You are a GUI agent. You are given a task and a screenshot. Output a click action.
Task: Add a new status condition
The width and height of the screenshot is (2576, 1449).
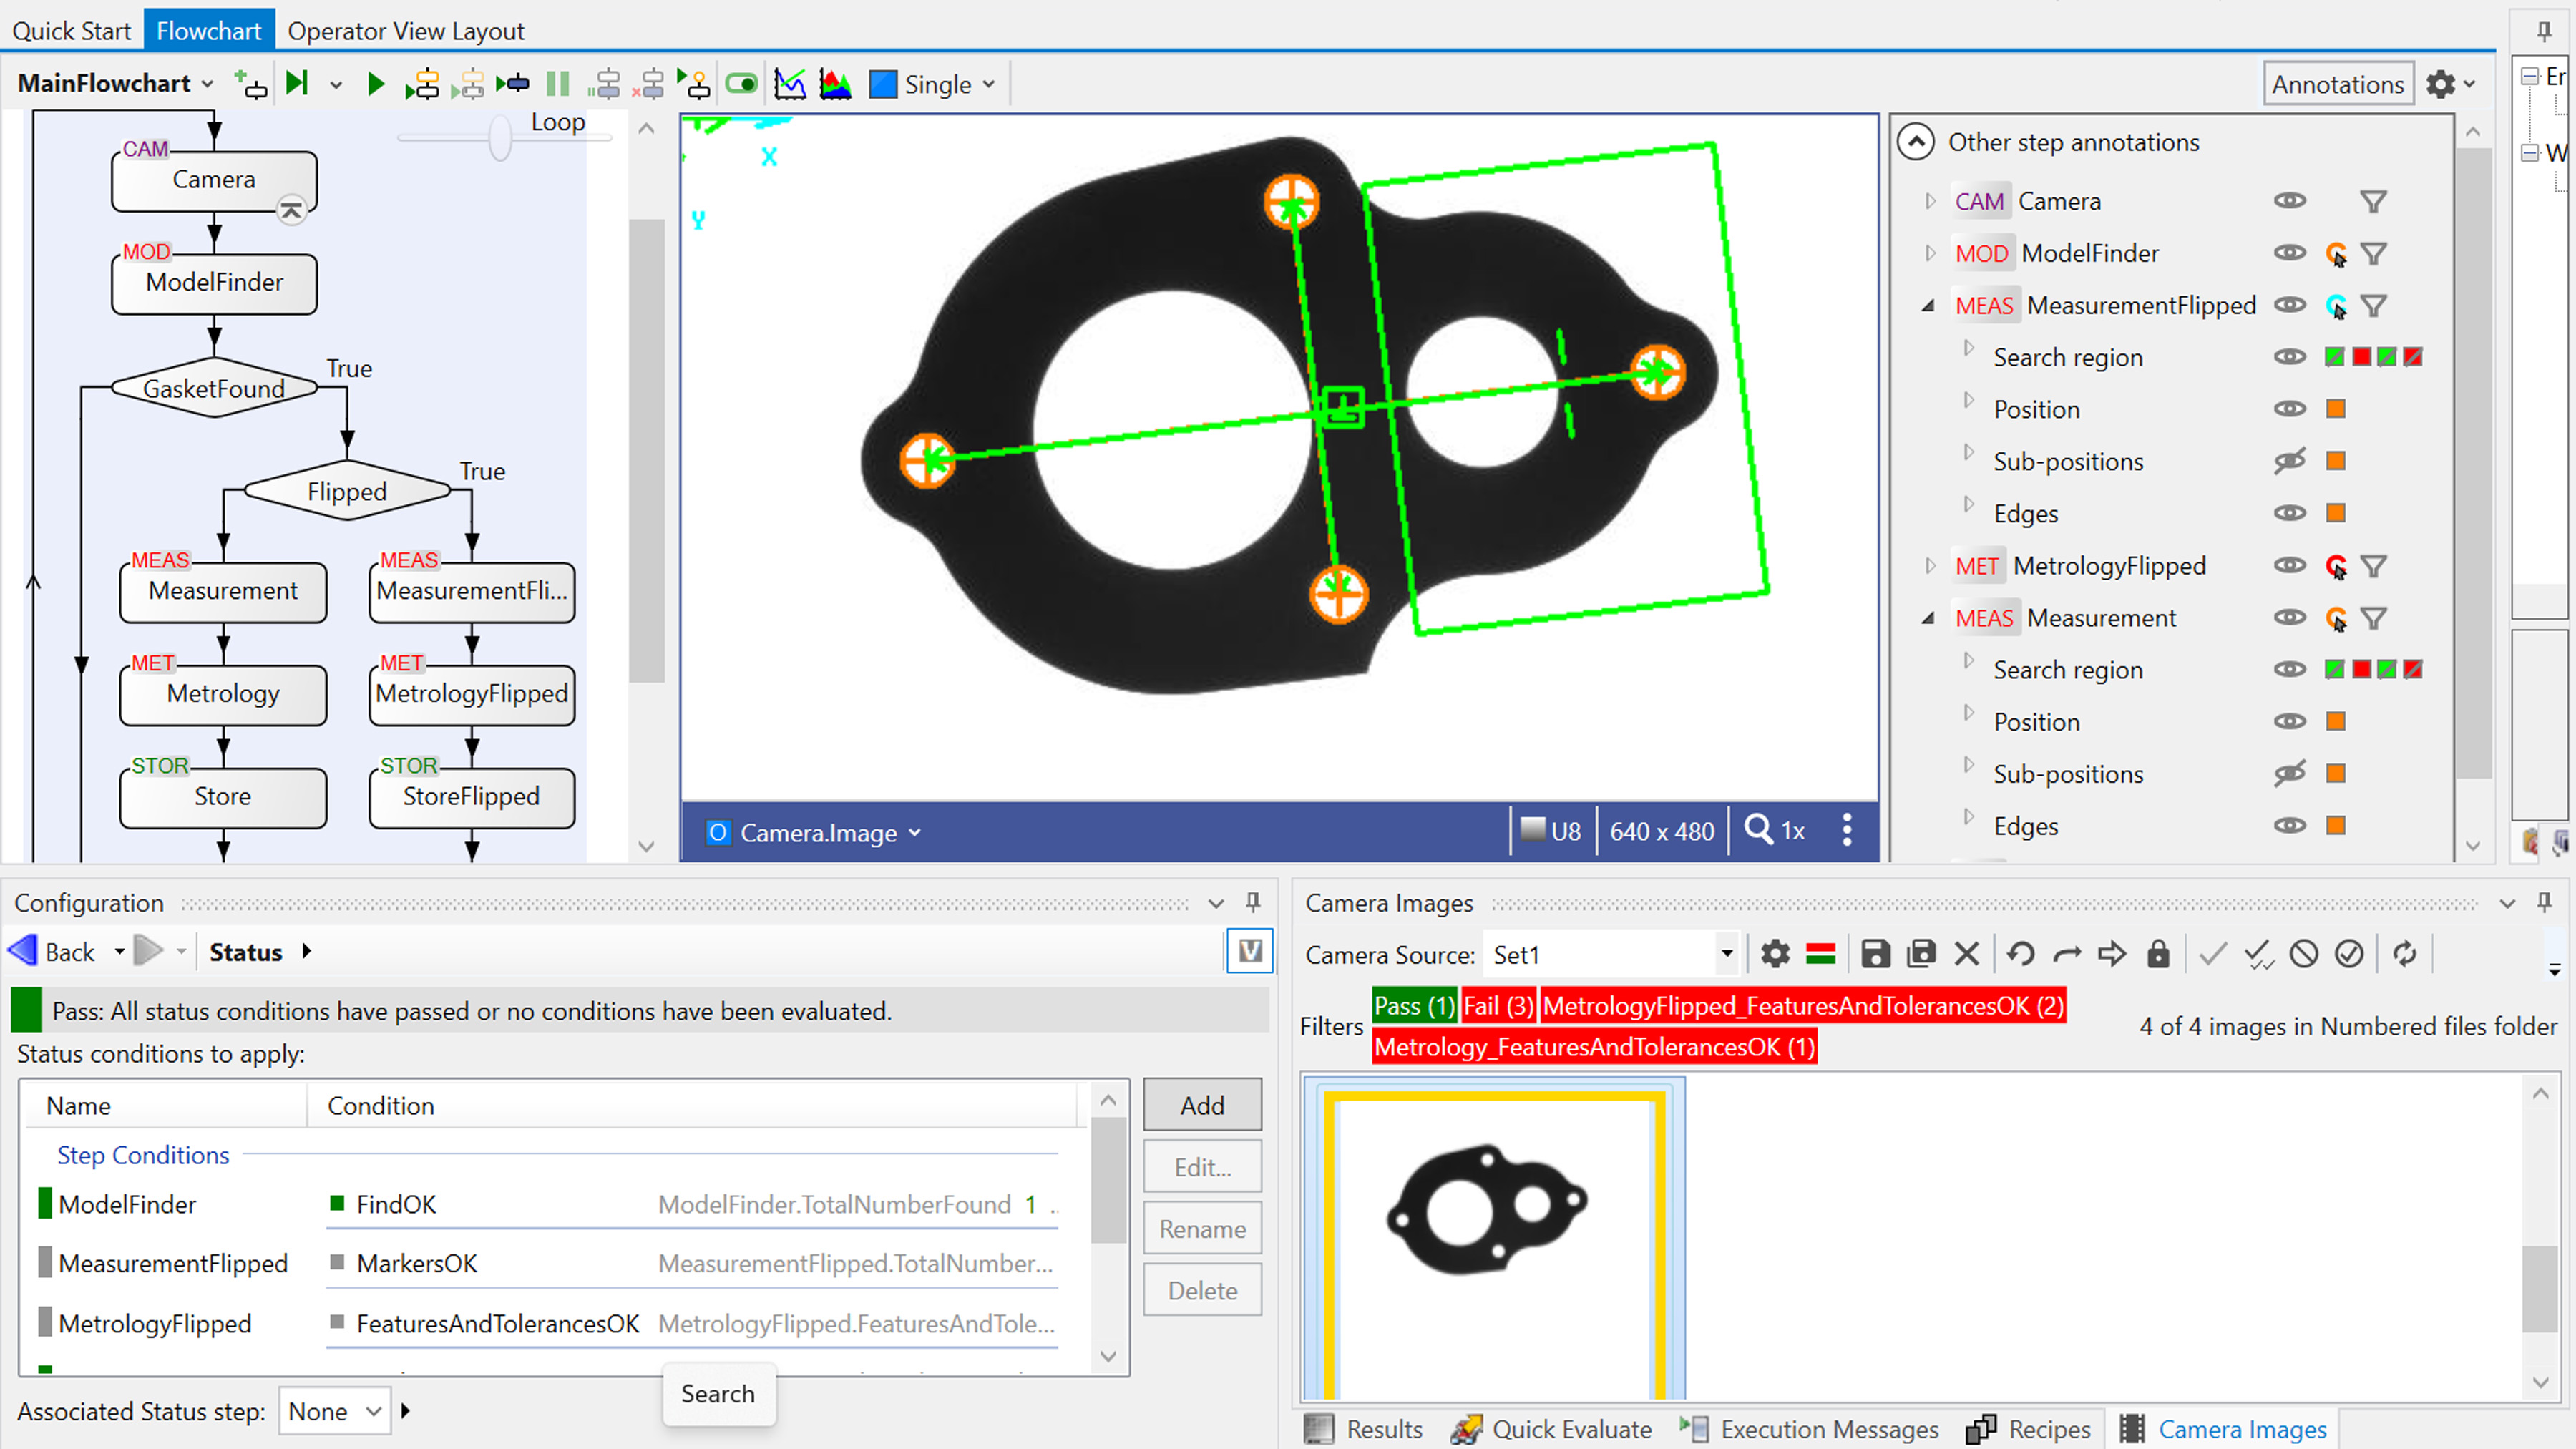pyautogui.click(x=1202, y=1105)
